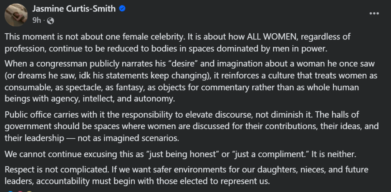
Task: Open the Jasmine Curtis-Smith name link
Action: pos(74,9)
